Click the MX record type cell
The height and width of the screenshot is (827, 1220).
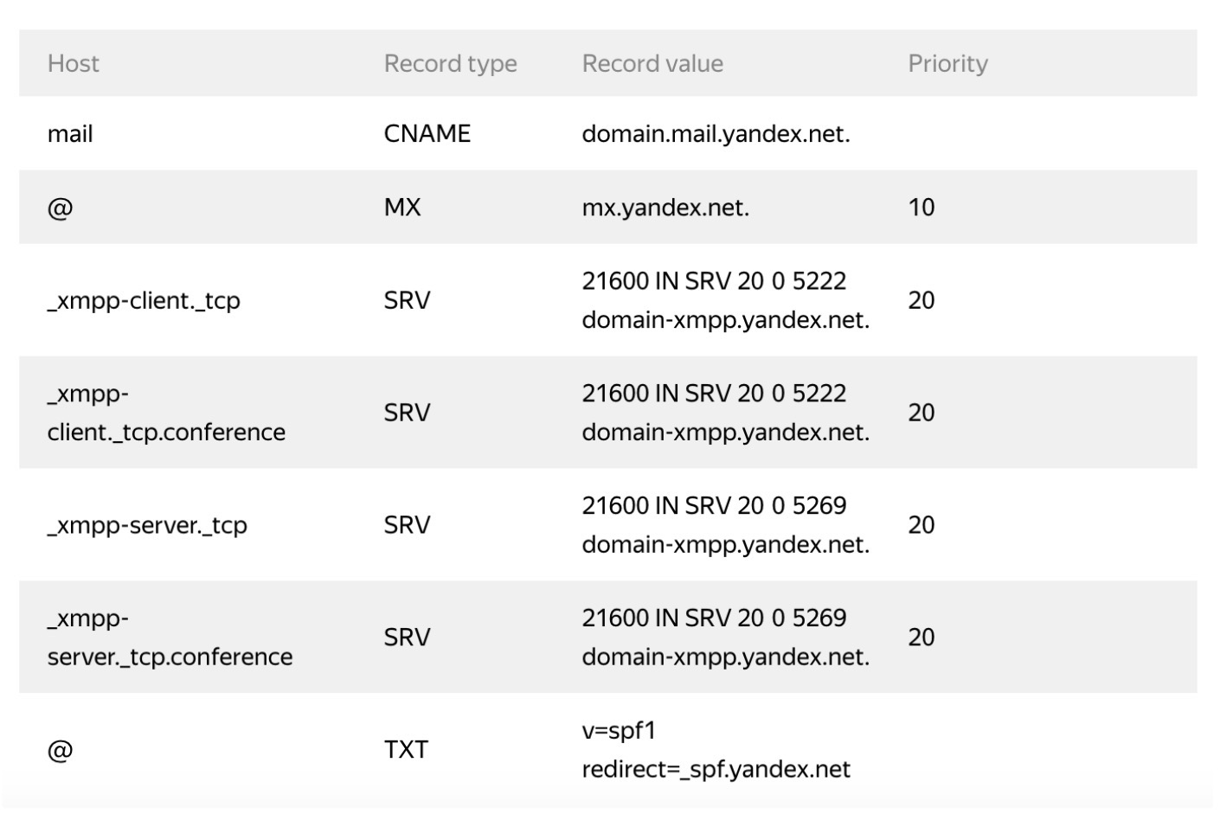coord(402,207)
